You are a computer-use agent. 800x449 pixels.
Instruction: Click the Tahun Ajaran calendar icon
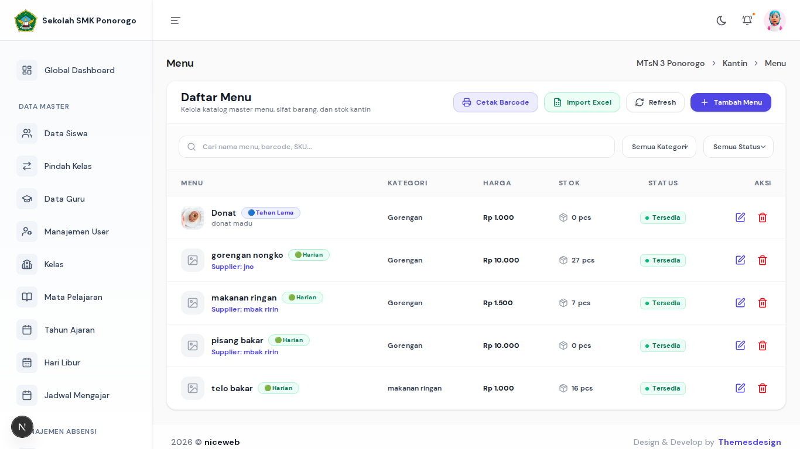27,330
